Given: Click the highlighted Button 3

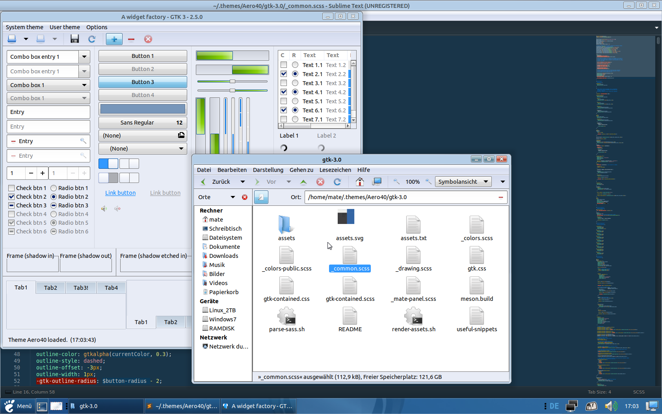Looking at the screenshot, I should [143, 82].
